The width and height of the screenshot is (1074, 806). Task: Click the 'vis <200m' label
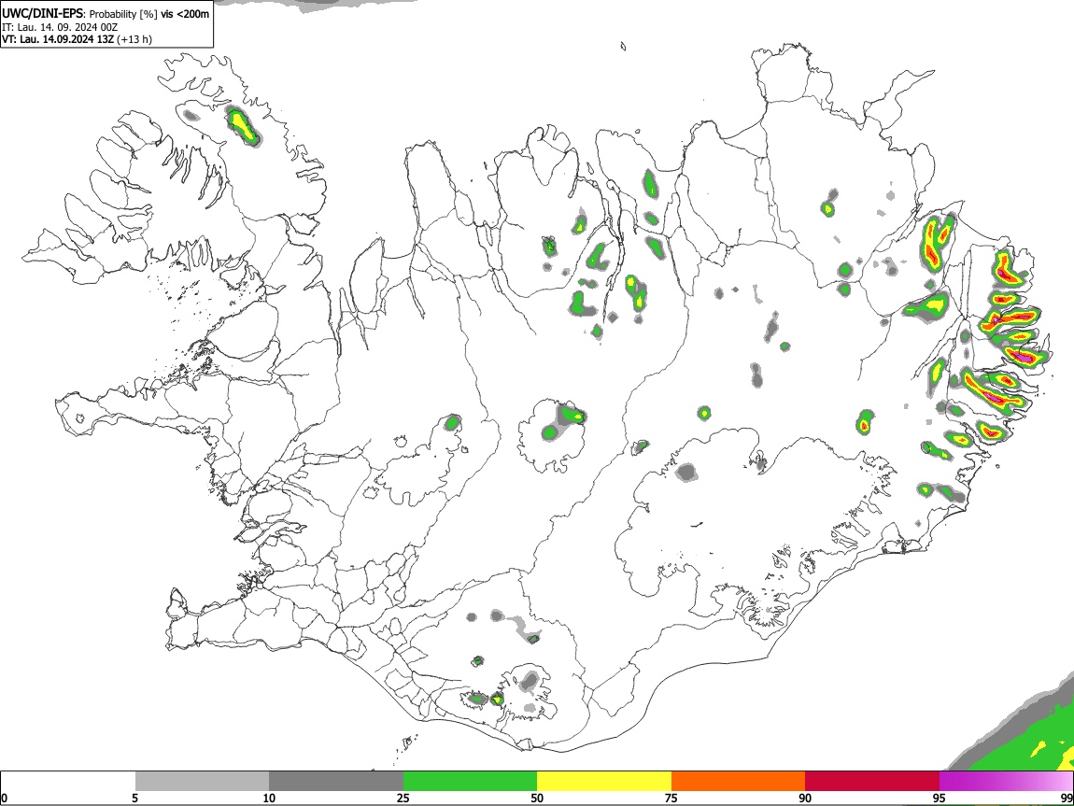pyautogui.click(x=185, y=14)
